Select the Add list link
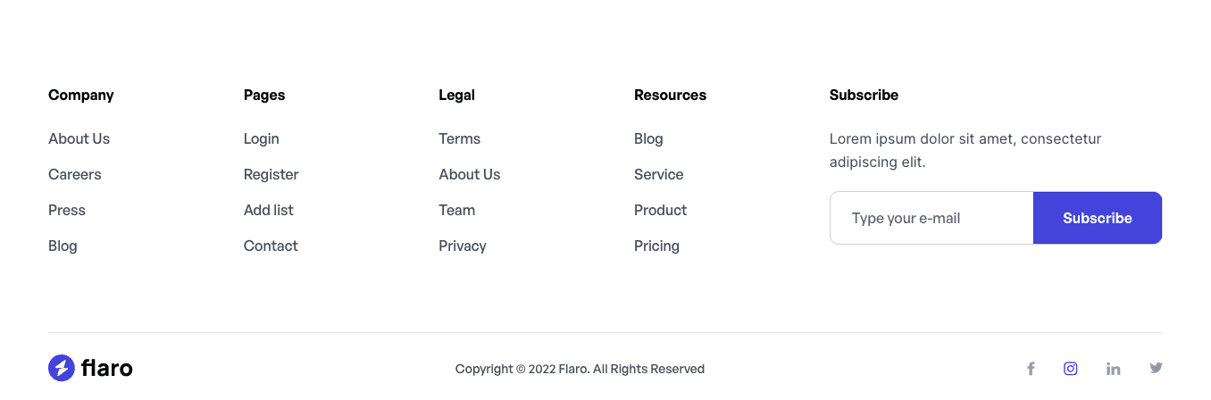The image size is (1211, 400). [268, 210]
